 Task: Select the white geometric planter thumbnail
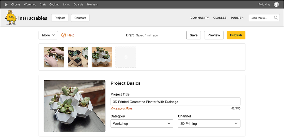pyautogui.click(x=102, y=57)
